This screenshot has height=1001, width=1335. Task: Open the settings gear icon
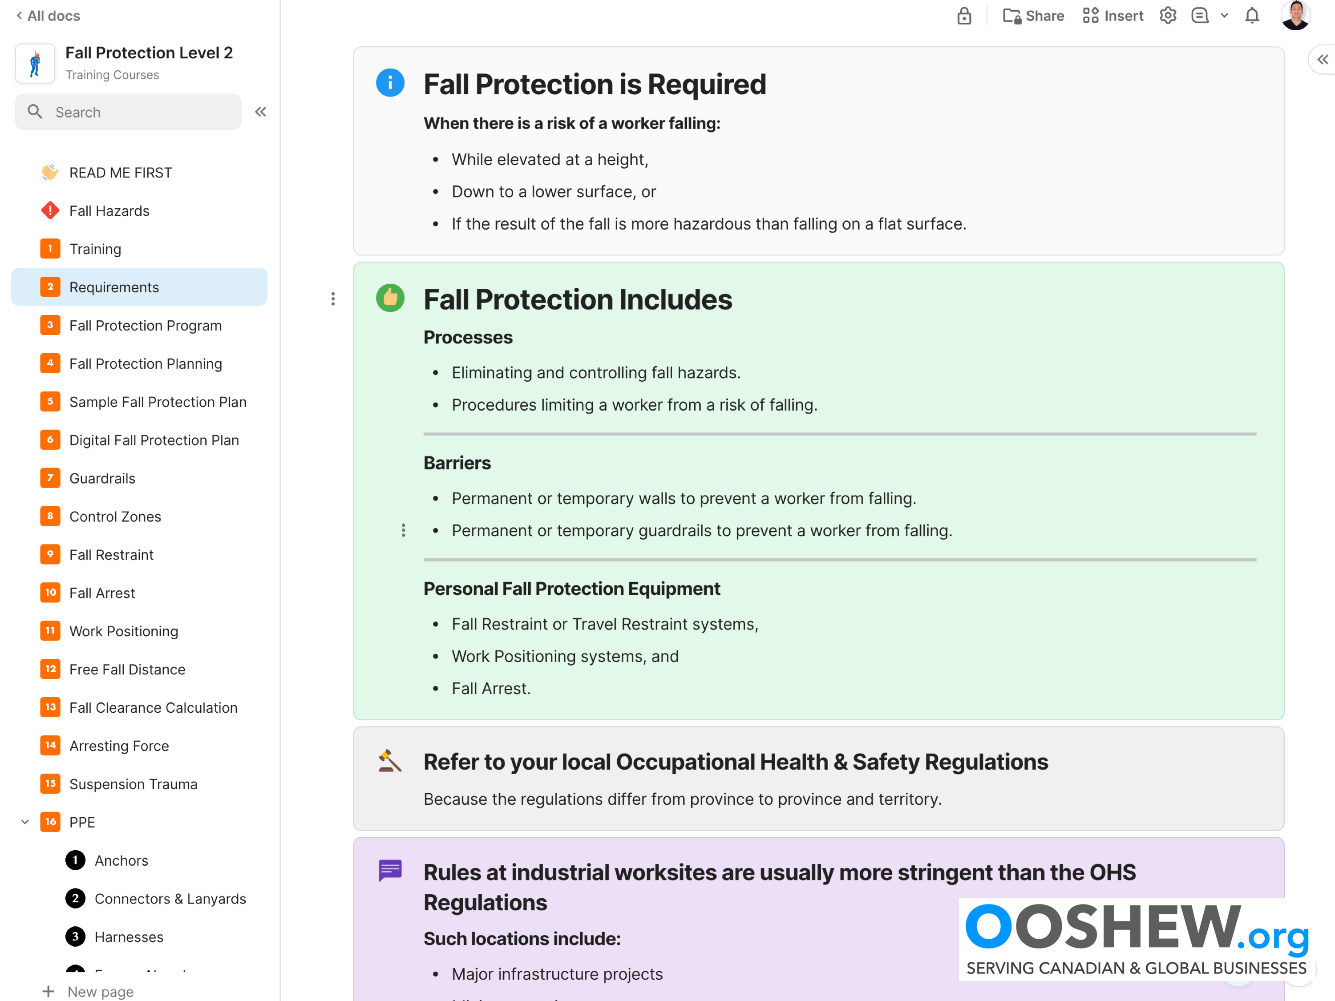click(1168, 16)
